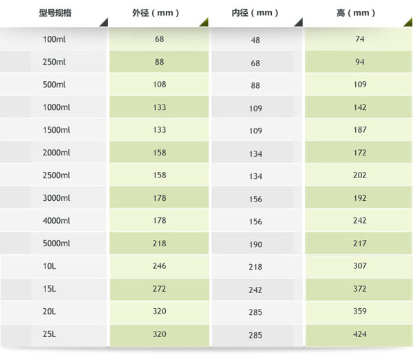The width and height of the screenshot is (413, 357).
Task: Select outer diameter value 272
Action: [x=159, y=289]
